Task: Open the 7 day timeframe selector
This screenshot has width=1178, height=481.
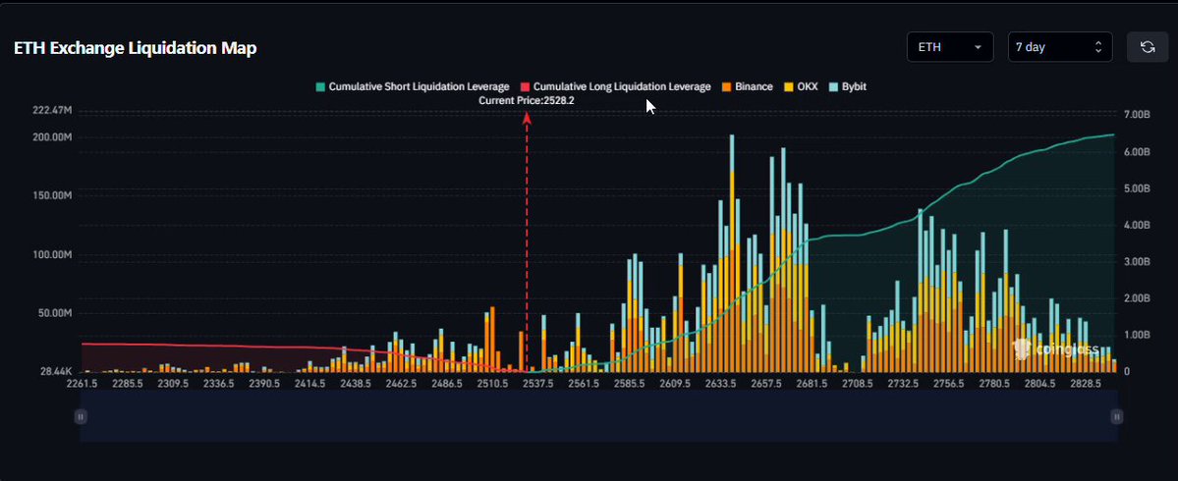Action: pyautogui.click(x=1060, y=47)
